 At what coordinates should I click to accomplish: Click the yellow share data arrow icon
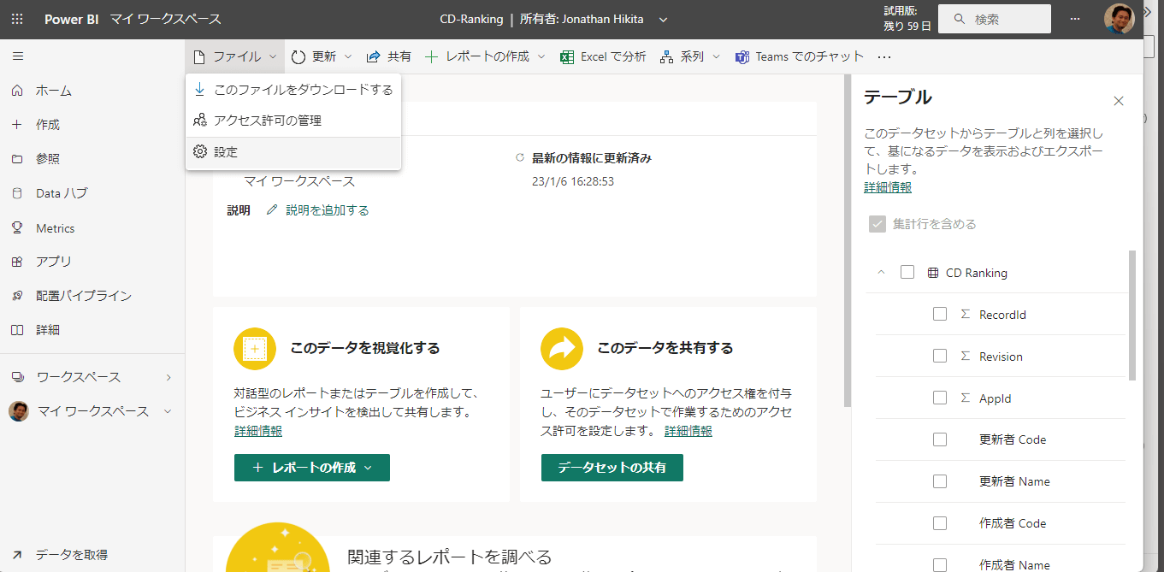click(562, 349)
